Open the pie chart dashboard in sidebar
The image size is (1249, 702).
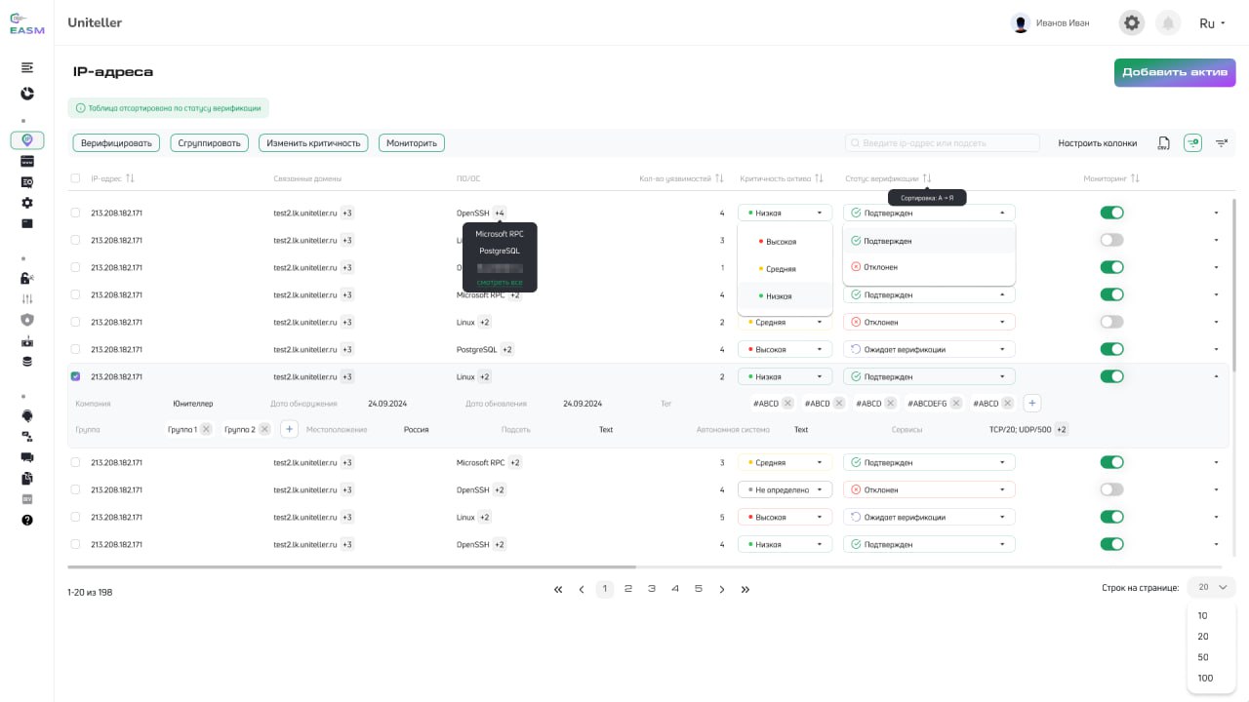click(x=27, y=94)
